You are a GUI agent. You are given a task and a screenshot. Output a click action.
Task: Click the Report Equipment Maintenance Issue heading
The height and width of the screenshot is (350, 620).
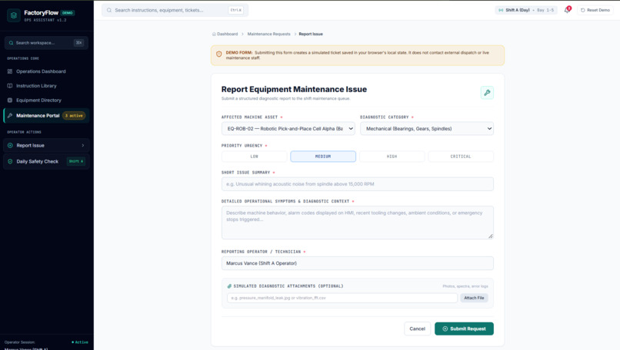[x=294, y=89]
